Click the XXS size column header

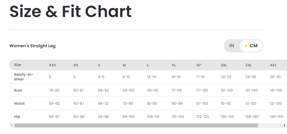[x=52, y=65]
